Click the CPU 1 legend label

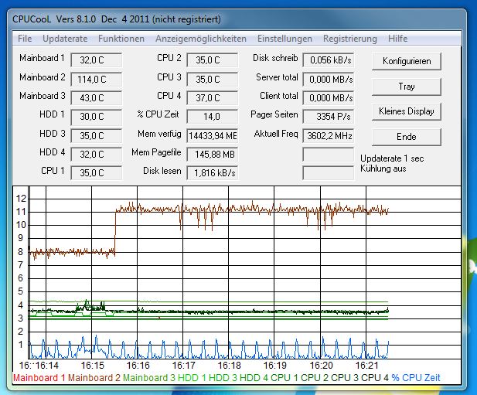284,378
